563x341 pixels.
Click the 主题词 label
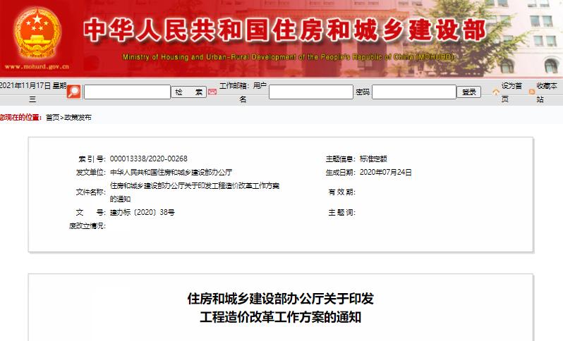pyautogui.click(x=341, y=212)
